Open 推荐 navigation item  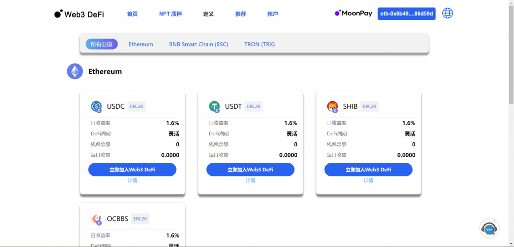240,14
